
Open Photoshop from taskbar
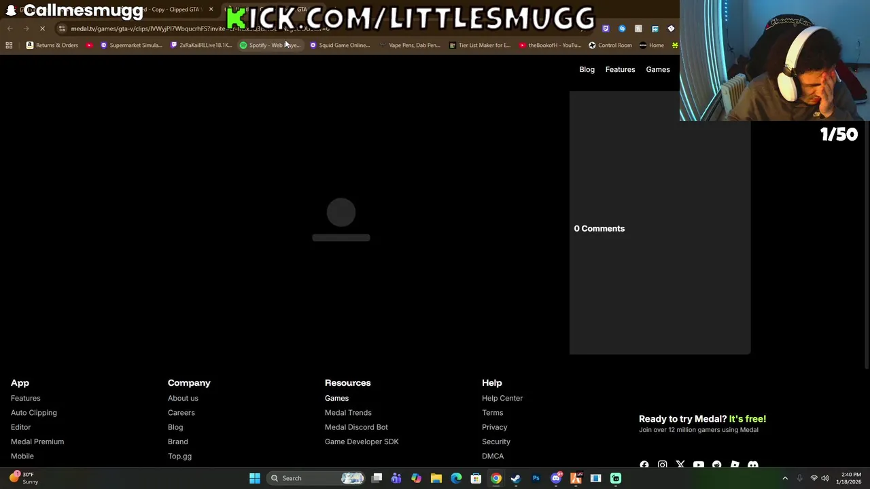coord(536,478)
